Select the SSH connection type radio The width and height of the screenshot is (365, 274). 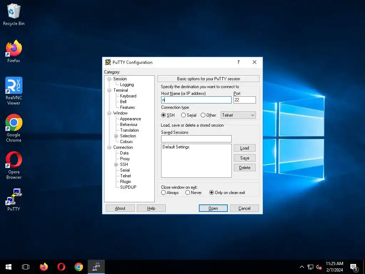[163, 115]
